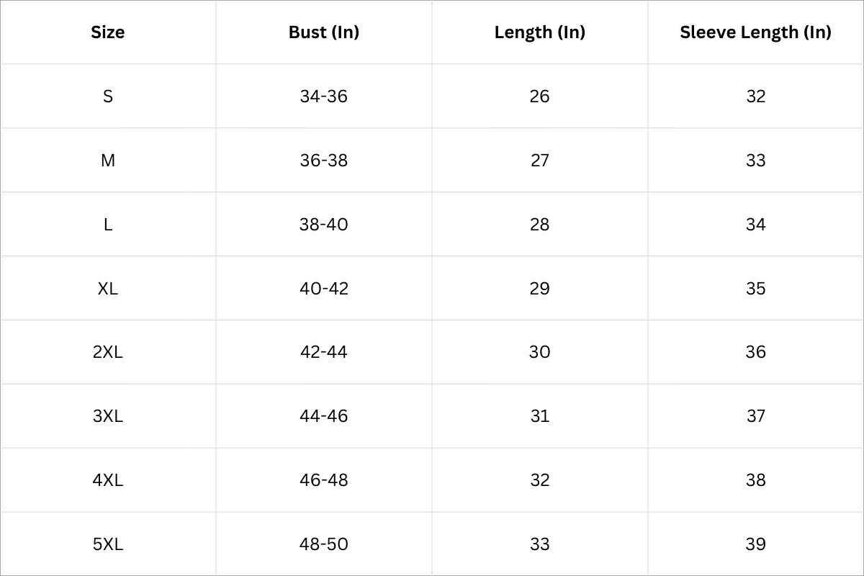Click the S size row label
This screenshot has width=864, height=576.
point(108,96)
